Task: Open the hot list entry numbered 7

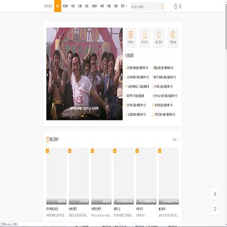Action: 134,96
